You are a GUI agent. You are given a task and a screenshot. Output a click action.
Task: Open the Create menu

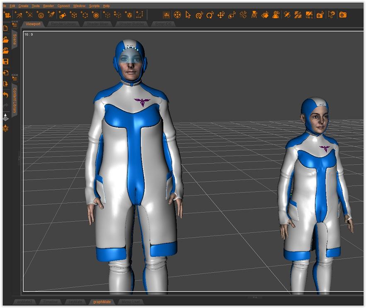coord(23,6)
